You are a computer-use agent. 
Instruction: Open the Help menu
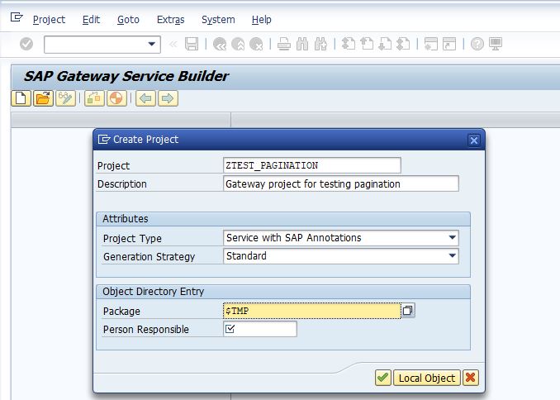[x=262, y=19]
